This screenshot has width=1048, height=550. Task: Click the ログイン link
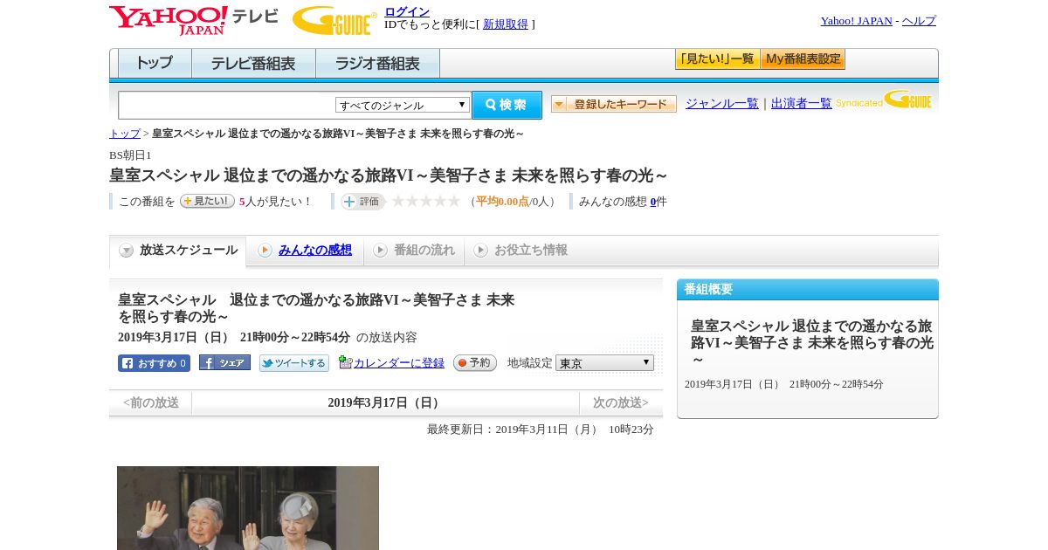click(x=407, y=11)
